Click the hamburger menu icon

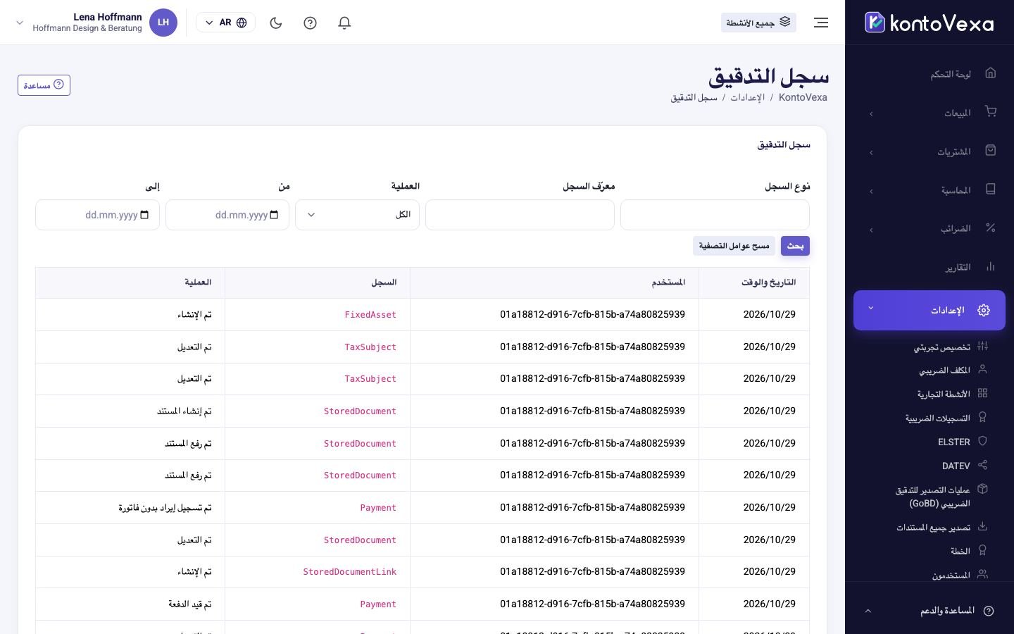tap(821, 23)
